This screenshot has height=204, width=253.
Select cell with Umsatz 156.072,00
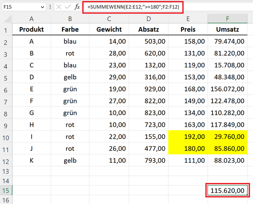pos(228,89)
